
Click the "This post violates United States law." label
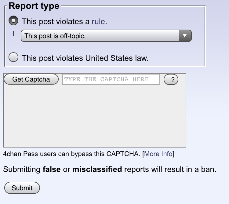[85, 58]
